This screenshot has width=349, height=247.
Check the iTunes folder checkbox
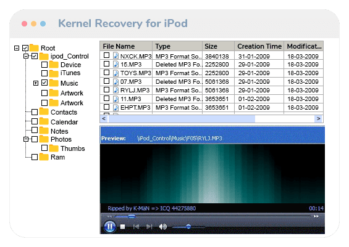(44, 73)
